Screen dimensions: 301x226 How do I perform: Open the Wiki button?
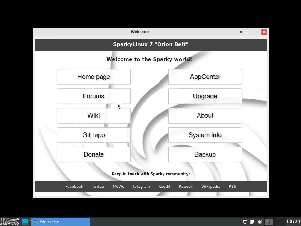94,115
